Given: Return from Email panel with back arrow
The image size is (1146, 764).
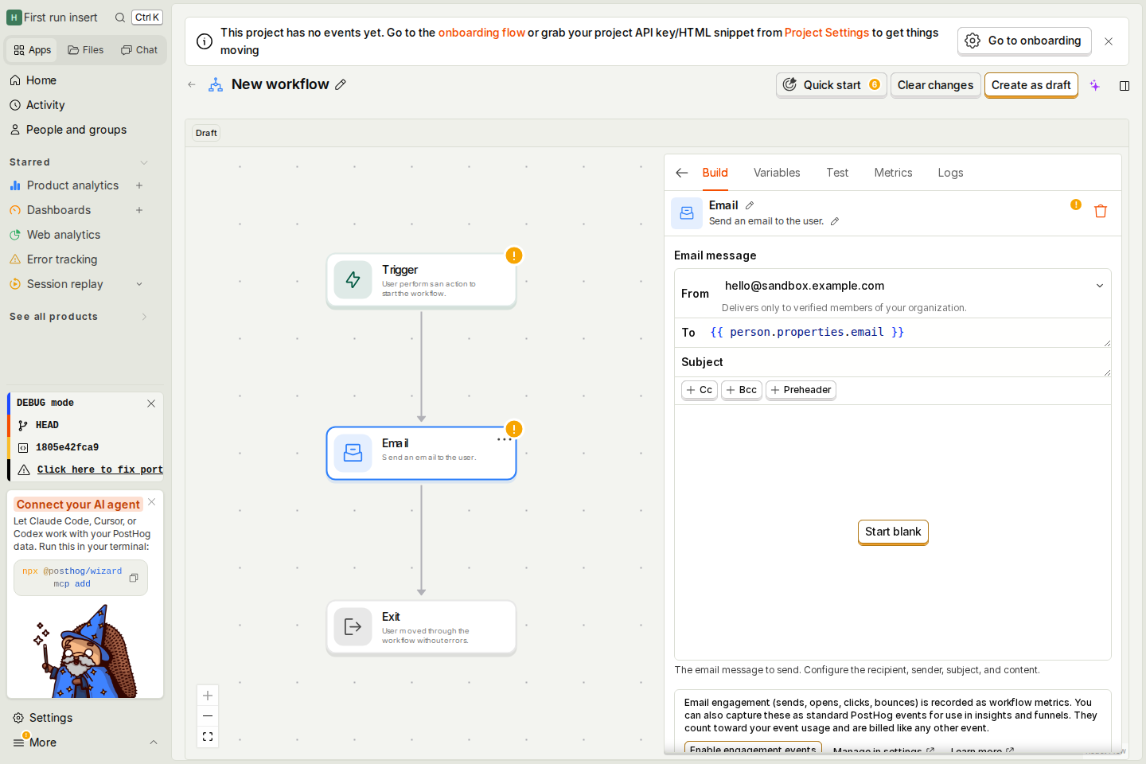Looking at the screenshot, I should (682, 173).
